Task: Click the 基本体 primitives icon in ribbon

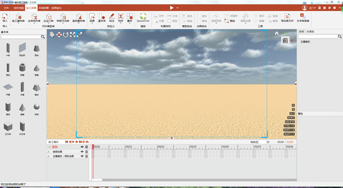Action: [102, 18]
